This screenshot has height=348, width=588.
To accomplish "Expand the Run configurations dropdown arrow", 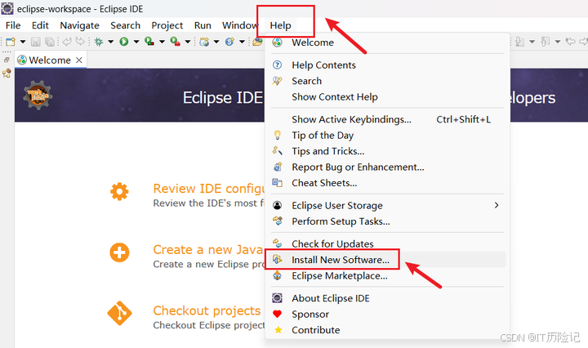I will pos(136,42).
